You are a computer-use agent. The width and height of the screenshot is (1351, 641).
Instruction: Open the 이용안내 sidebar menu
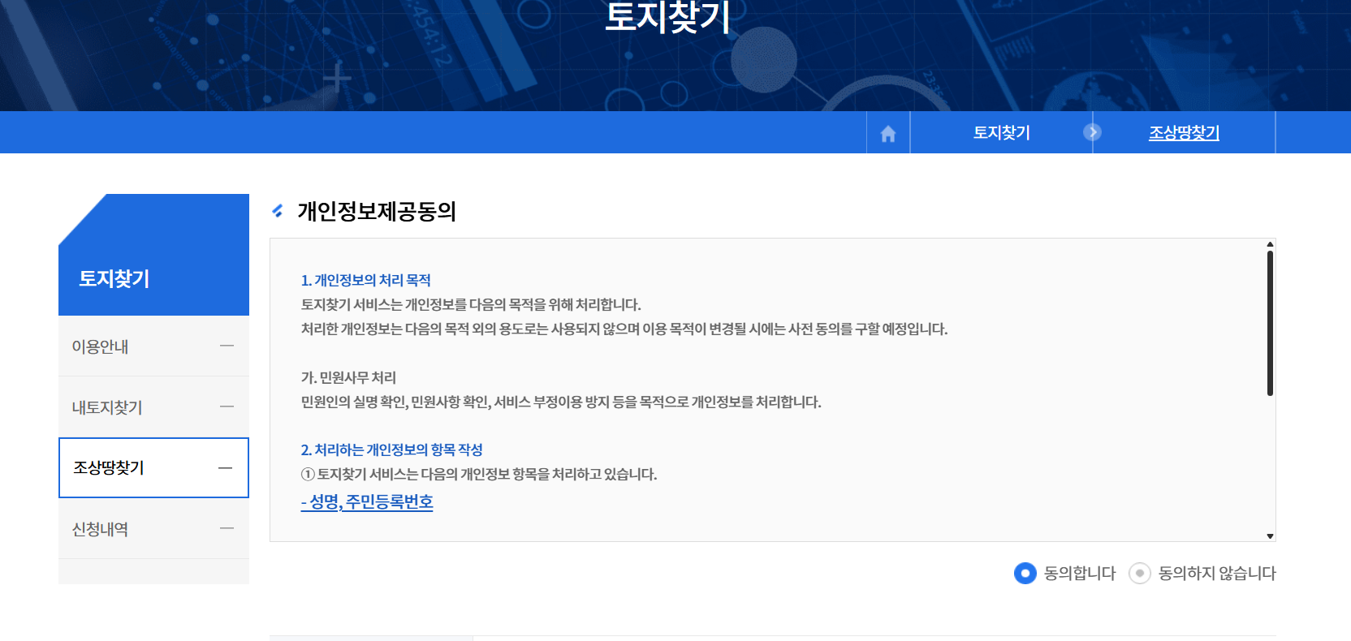click(101, 346)
